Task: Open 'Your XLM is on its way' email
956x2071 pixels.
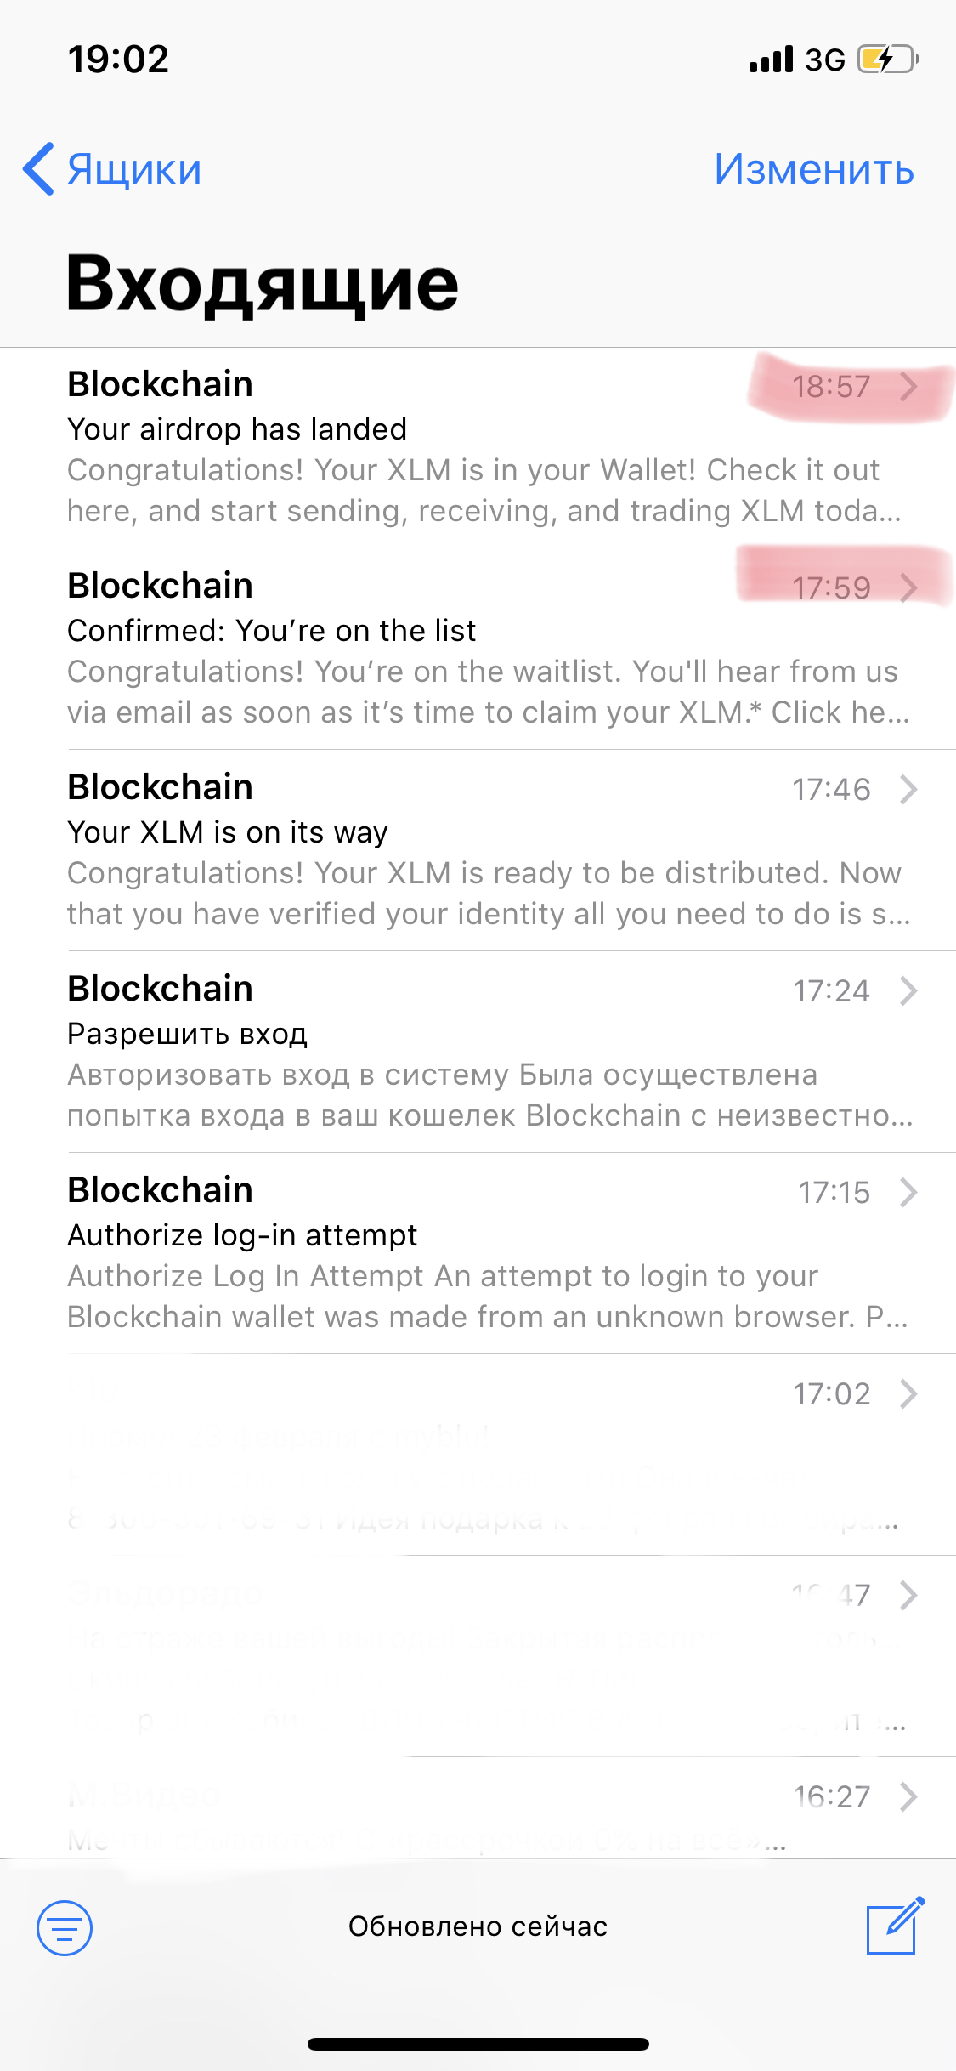Action: (x=478, y=851)
